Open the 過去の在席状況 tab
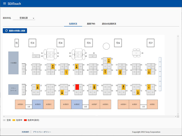 tap(109, 24)
